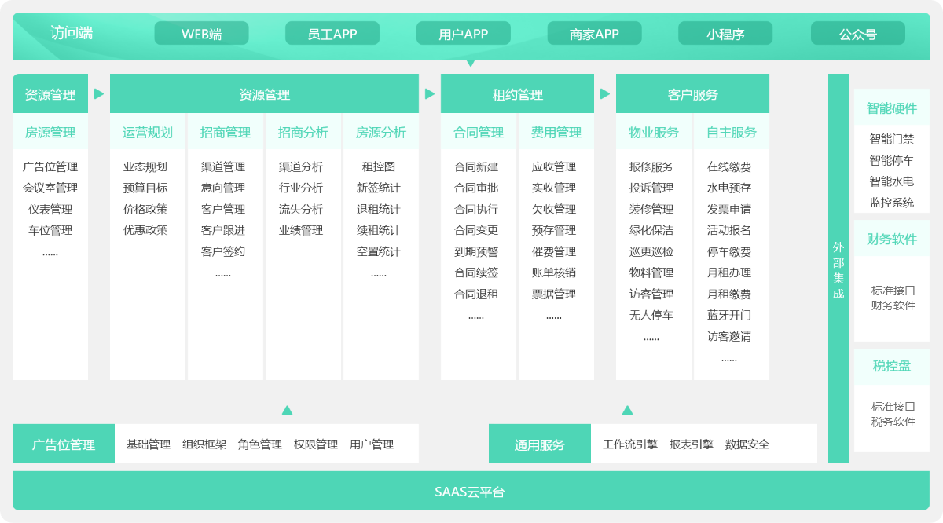
Task: Open the 用户APP entry
Action: [464, 34]
